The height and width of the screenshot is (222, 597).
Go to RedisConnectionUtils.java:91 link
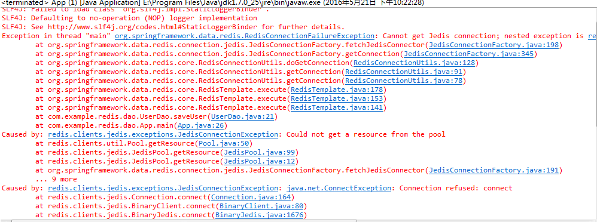coord(405,72)
